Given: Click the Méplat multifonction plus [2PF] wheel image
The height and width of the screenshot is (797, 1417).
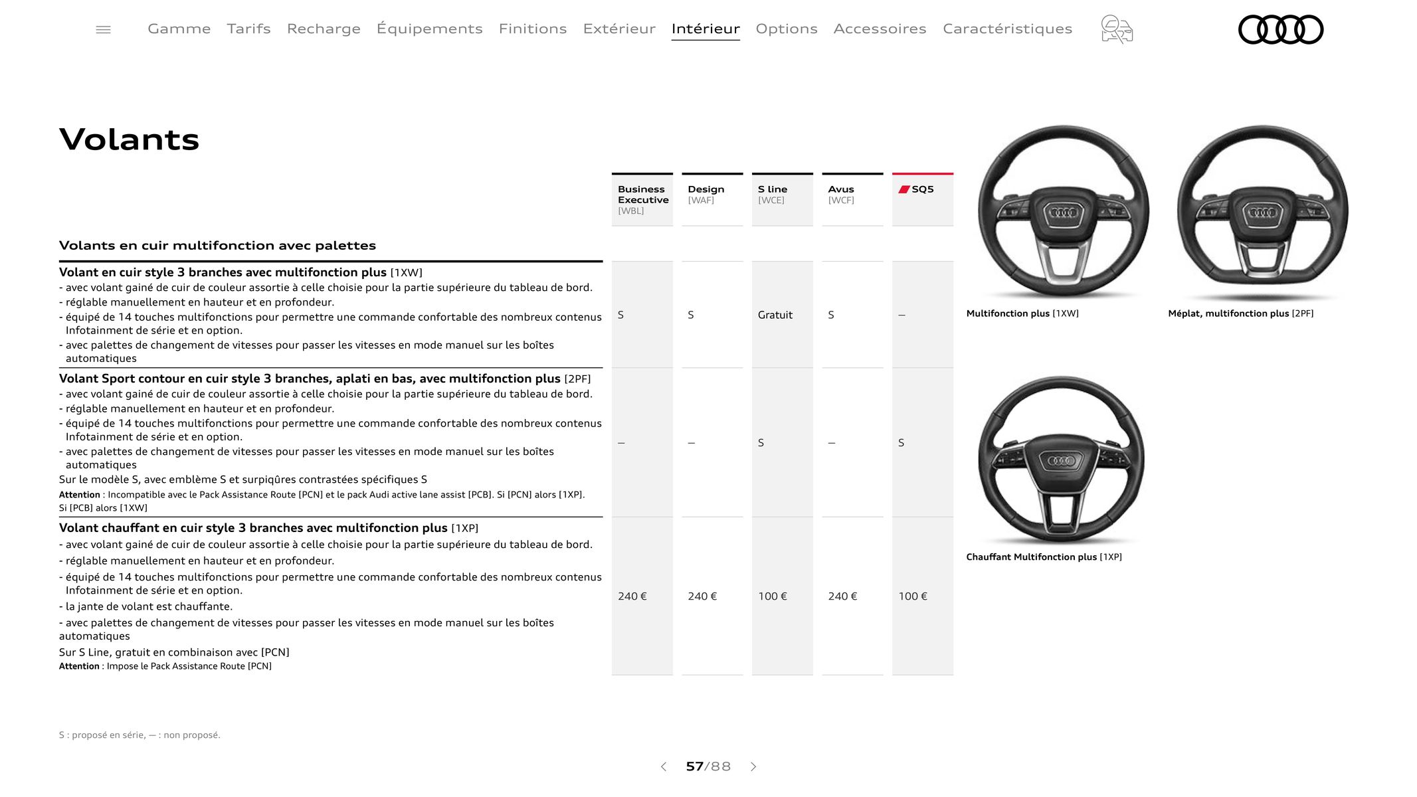Looking at the screenshot, I should (x=1262, y=212).
